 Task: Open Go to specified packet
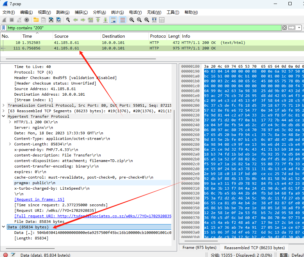click(90, 20)
